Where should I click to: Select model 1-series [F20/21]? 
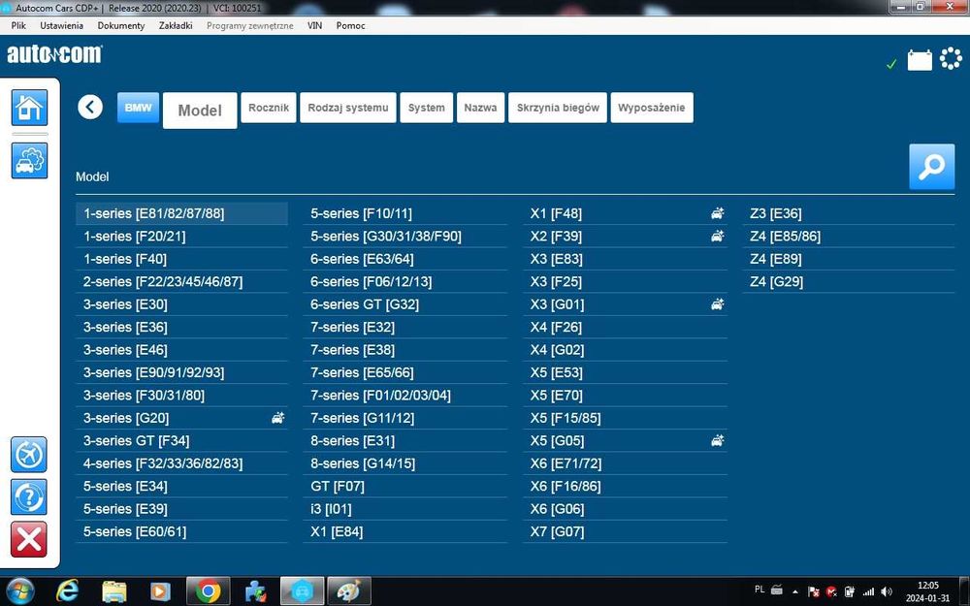[182, 237]
